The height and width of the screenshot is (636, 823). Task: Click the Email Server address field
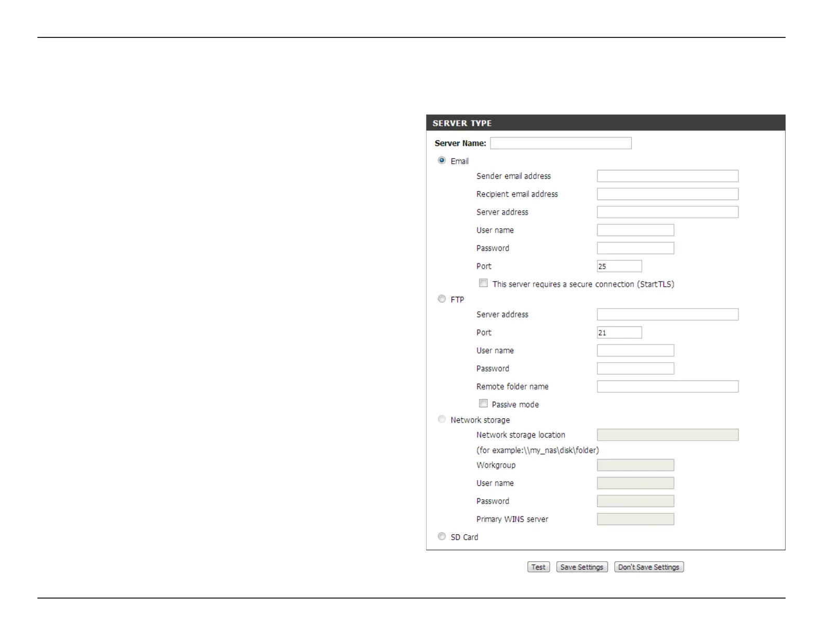[668, 212]
